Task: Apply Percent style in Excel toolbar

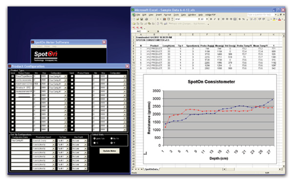Action: tap(244, 19)
